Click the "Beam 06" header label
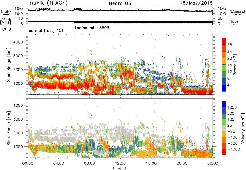Image resolution: width=246 pixels, height=170 pixels. click(120, 3)
